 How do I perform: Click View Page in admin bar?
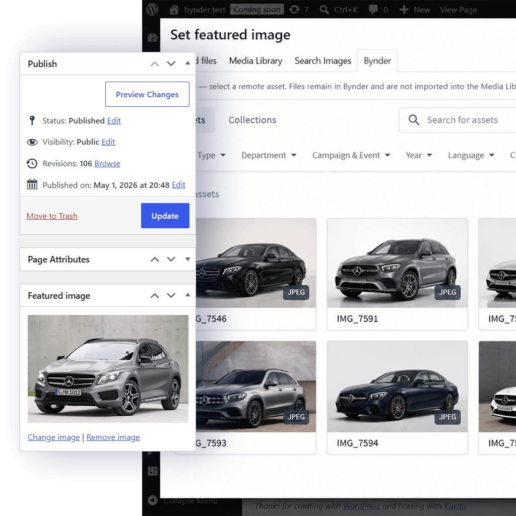(458, 10)
